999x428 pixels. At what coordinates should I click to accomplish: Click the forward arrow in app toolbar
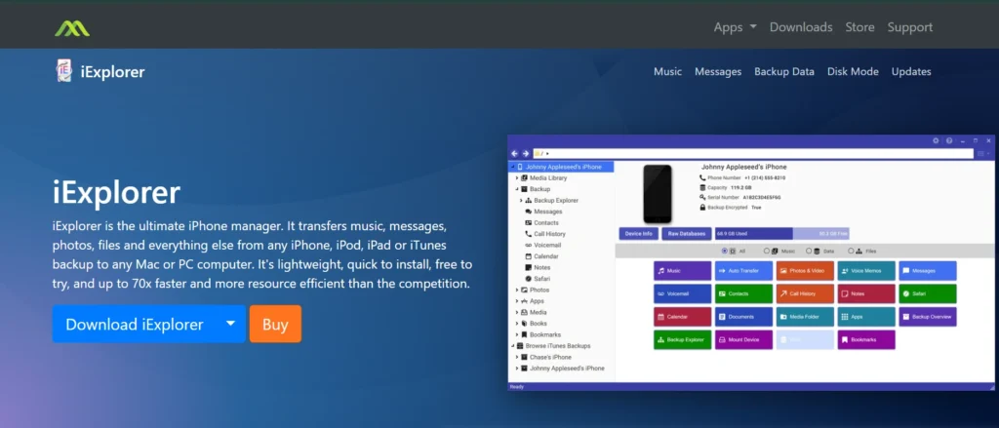(526, 153)
